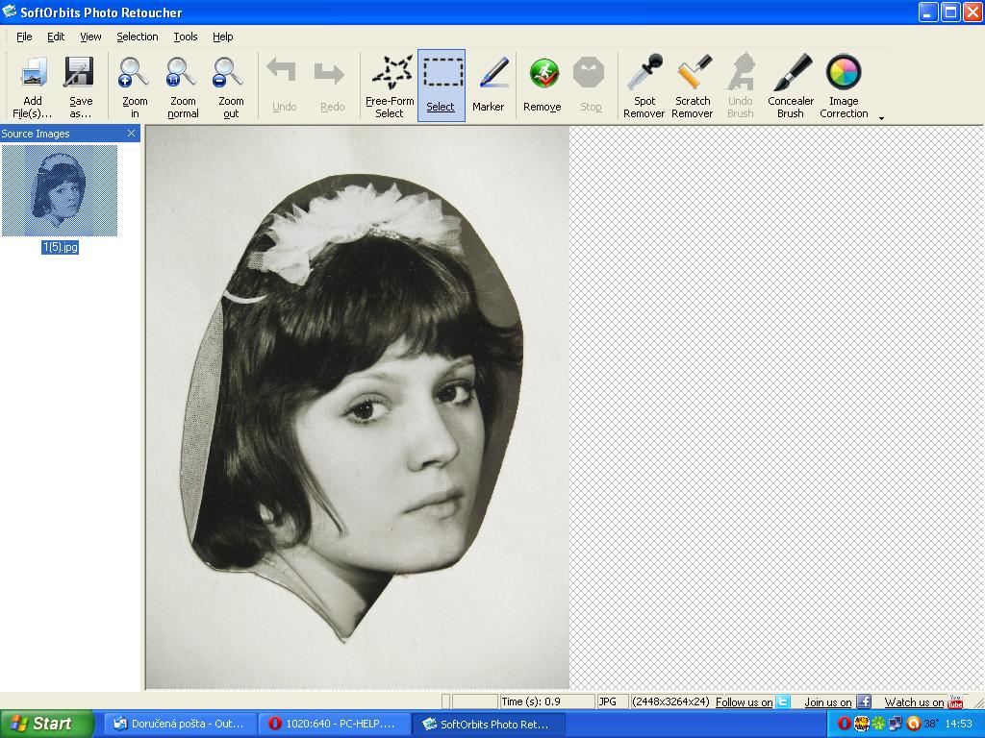Expand the toolbar overflow arrow
This screenshot has height=738, width=985.
point(881,118)
